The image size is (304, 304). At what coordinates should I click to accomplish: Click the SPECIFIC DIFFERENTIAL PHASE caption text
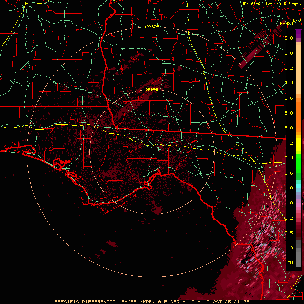[96, 302]
